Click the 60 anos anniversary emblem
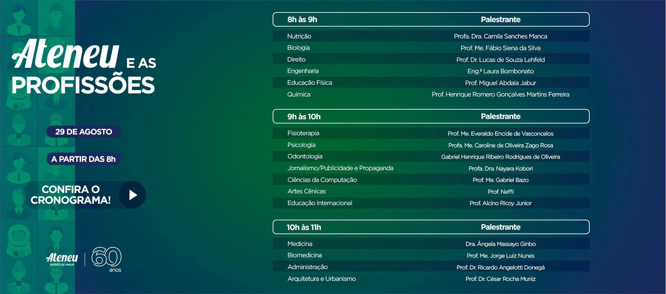666x294 pixels. coord(106,259)
